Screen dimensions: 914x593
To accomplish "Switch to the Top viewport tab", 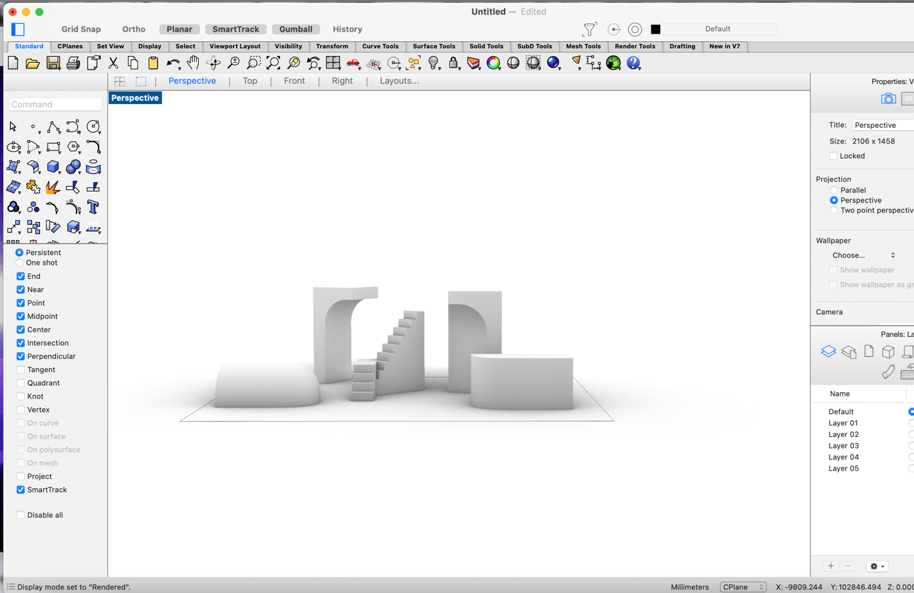I will click(x=250, y=81).
